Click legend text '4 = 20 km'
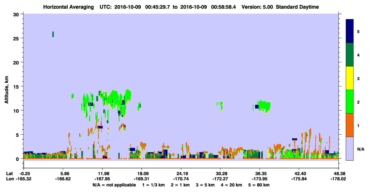Viewport: 376px width, 193px height. click(231, 185)
